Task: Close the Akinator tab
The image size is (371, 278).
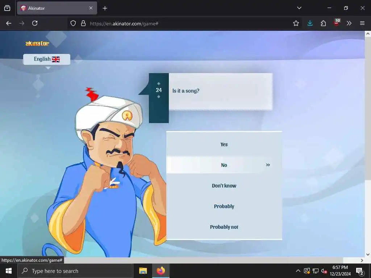Action: pyautogui.click(x=91, y=8)
